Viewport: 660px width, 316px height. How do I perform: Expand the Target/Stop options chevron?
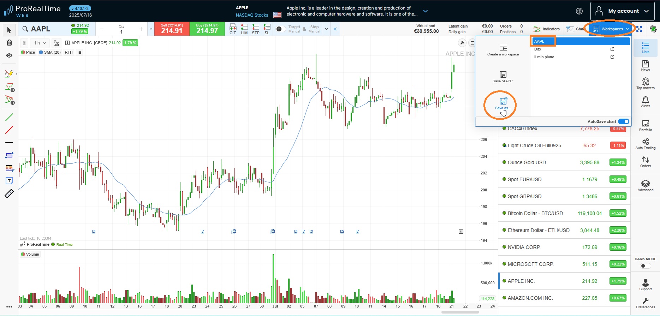coord(326,29)
